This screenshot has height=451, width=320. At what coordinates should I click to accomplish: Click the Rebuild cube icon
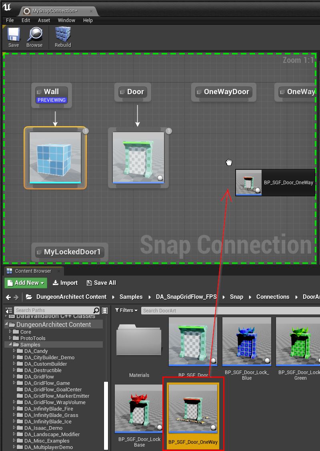tap(63, 34)
